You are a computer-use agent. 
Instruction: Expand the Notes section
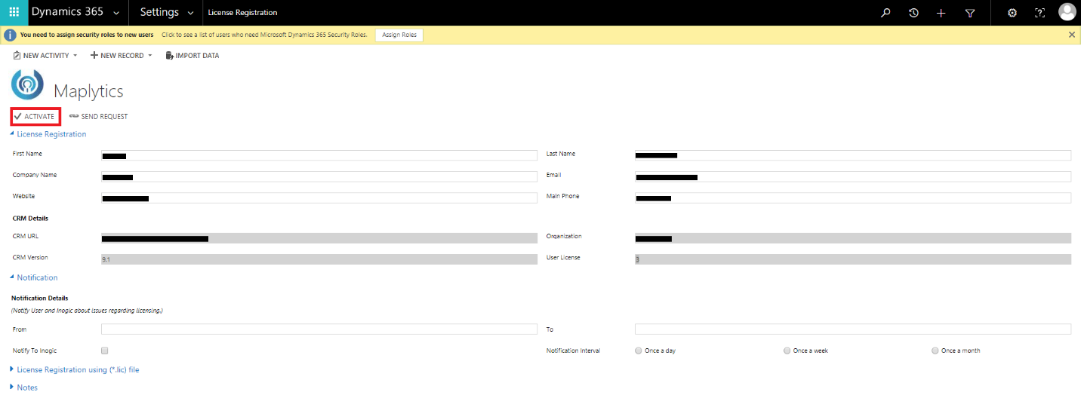[x=26, y=387]
